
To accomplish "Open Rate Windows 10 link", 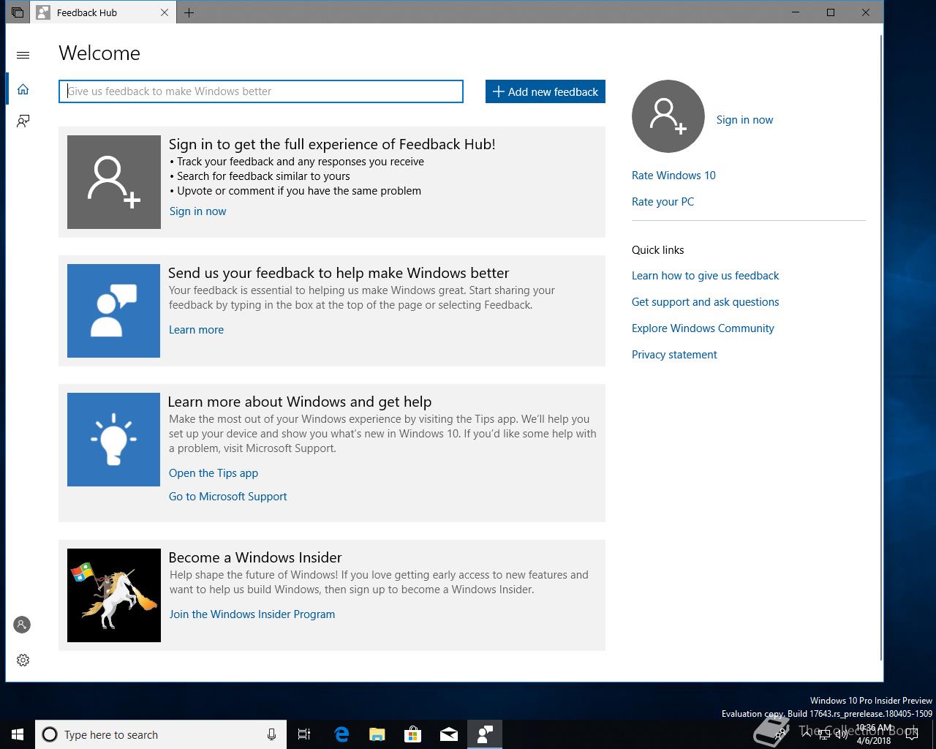I will (673, 176).
